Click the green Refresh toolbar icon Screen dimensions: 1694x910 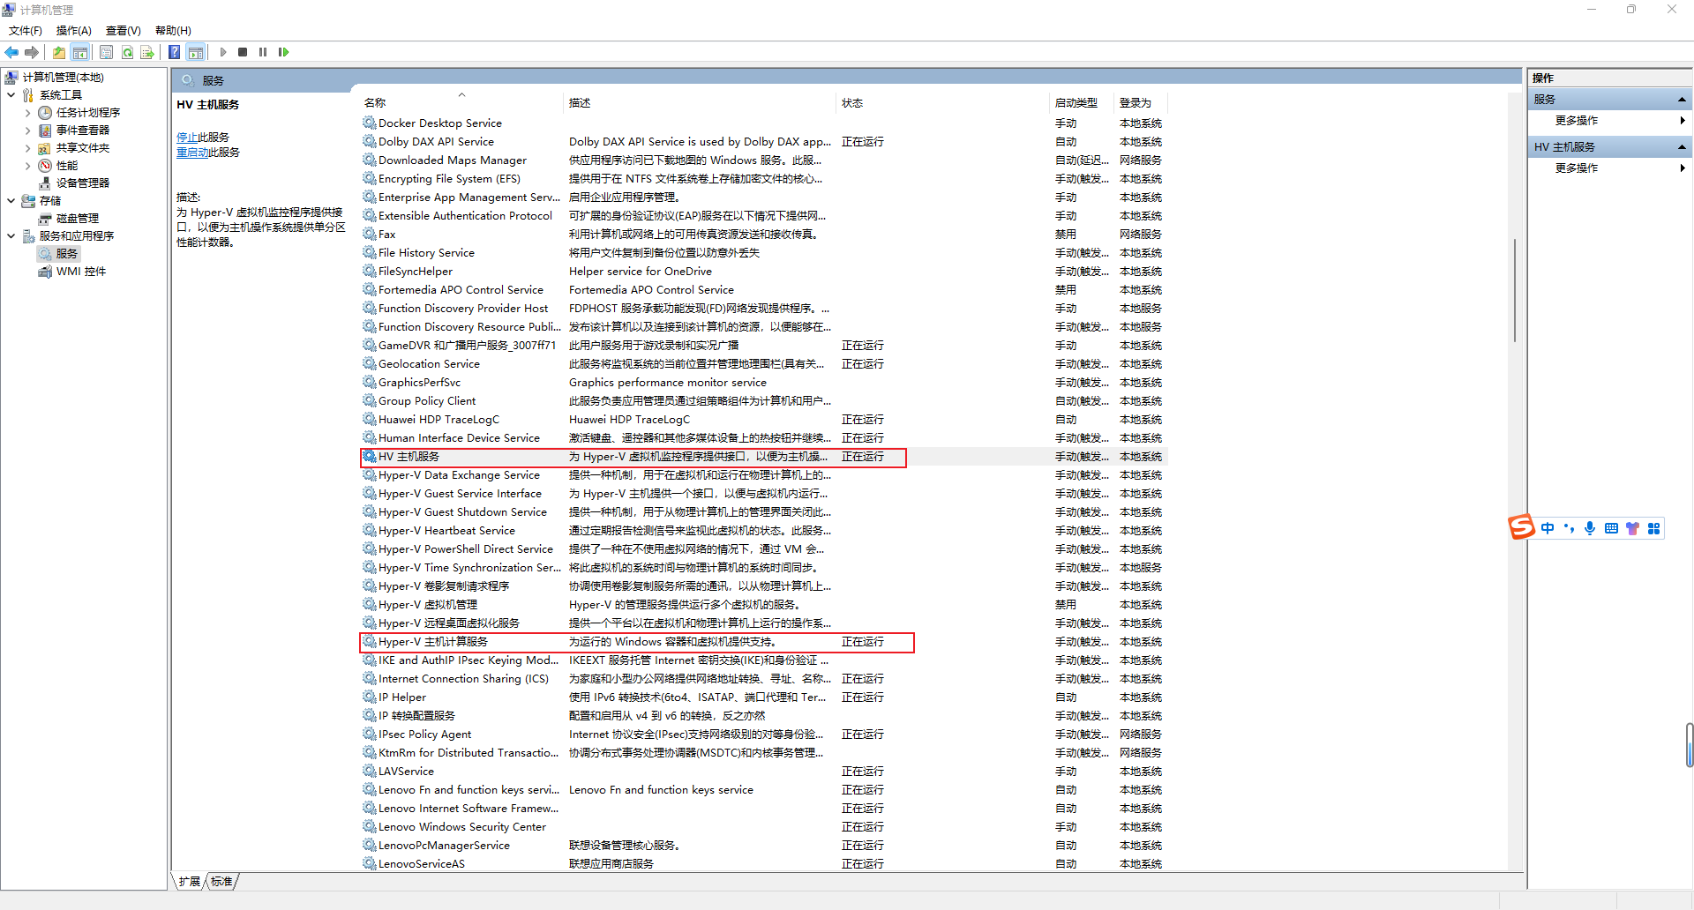point(127,52)
